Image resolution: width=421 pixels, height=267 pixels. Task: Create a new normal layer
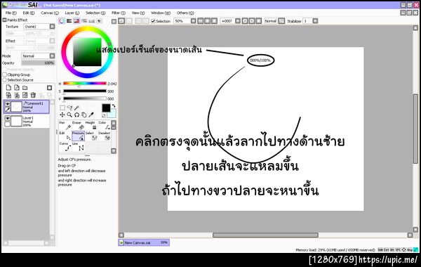click(x=8, y=88)
